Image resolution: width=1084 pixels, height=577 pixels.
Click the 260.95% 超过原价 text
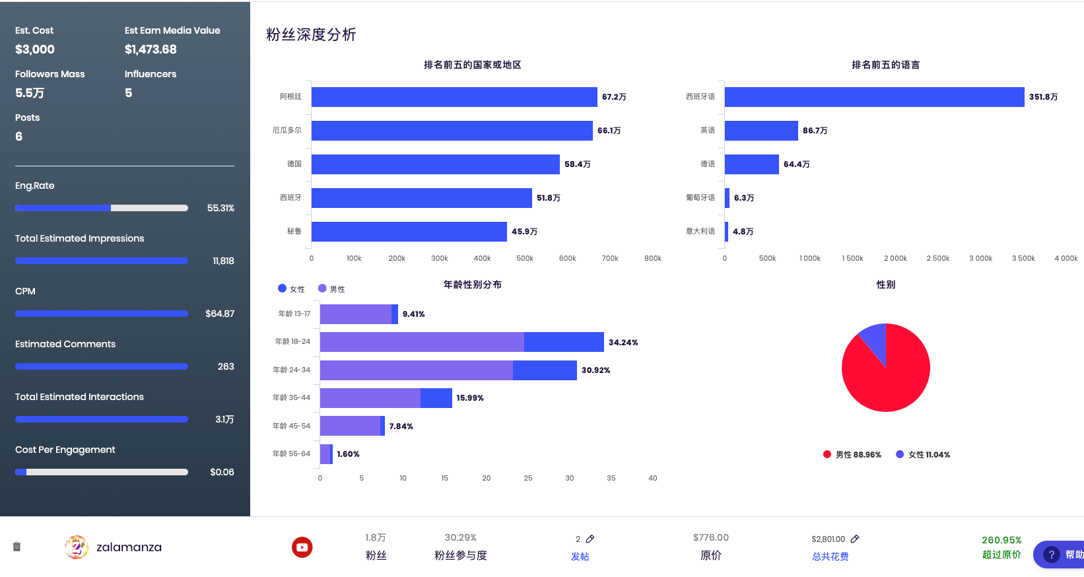tap(1001, 547)
